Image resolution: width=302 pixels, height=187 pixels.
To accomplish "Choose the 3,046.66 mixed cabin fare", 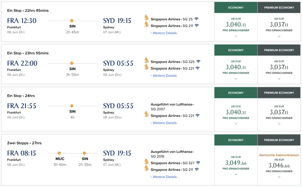I will coord(279,165).
